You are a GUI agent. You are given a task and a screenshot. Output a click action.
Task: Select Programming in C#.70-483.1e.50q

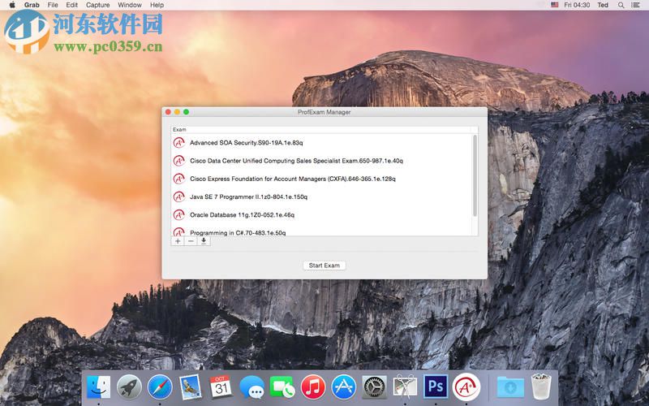pyautogui.click(x=321, y=231)
